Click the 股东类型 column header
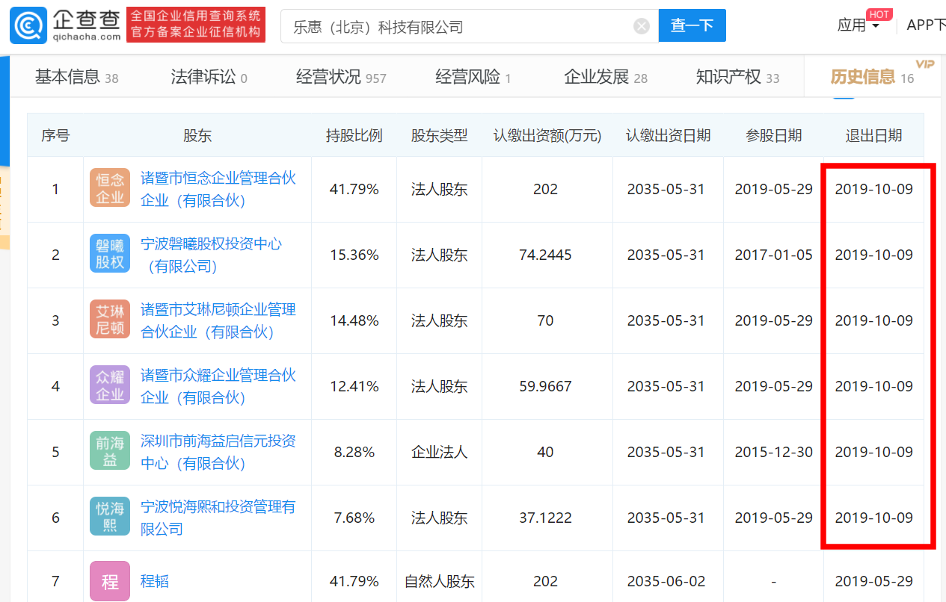Image resolution: width=946 pixels, height=602 pixels. [439, 135]
